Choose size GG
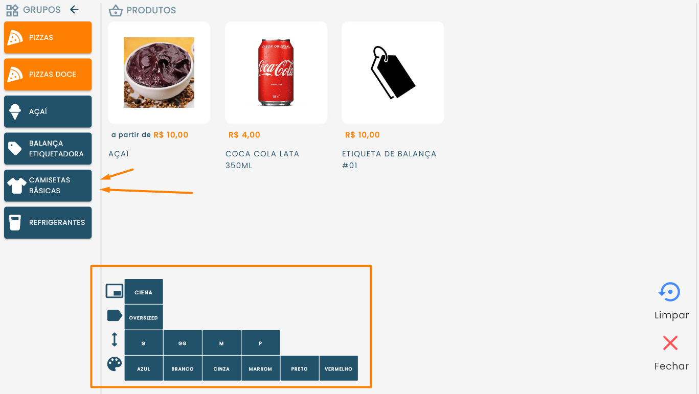The image size is (699, 394). [x=183, y=343]
